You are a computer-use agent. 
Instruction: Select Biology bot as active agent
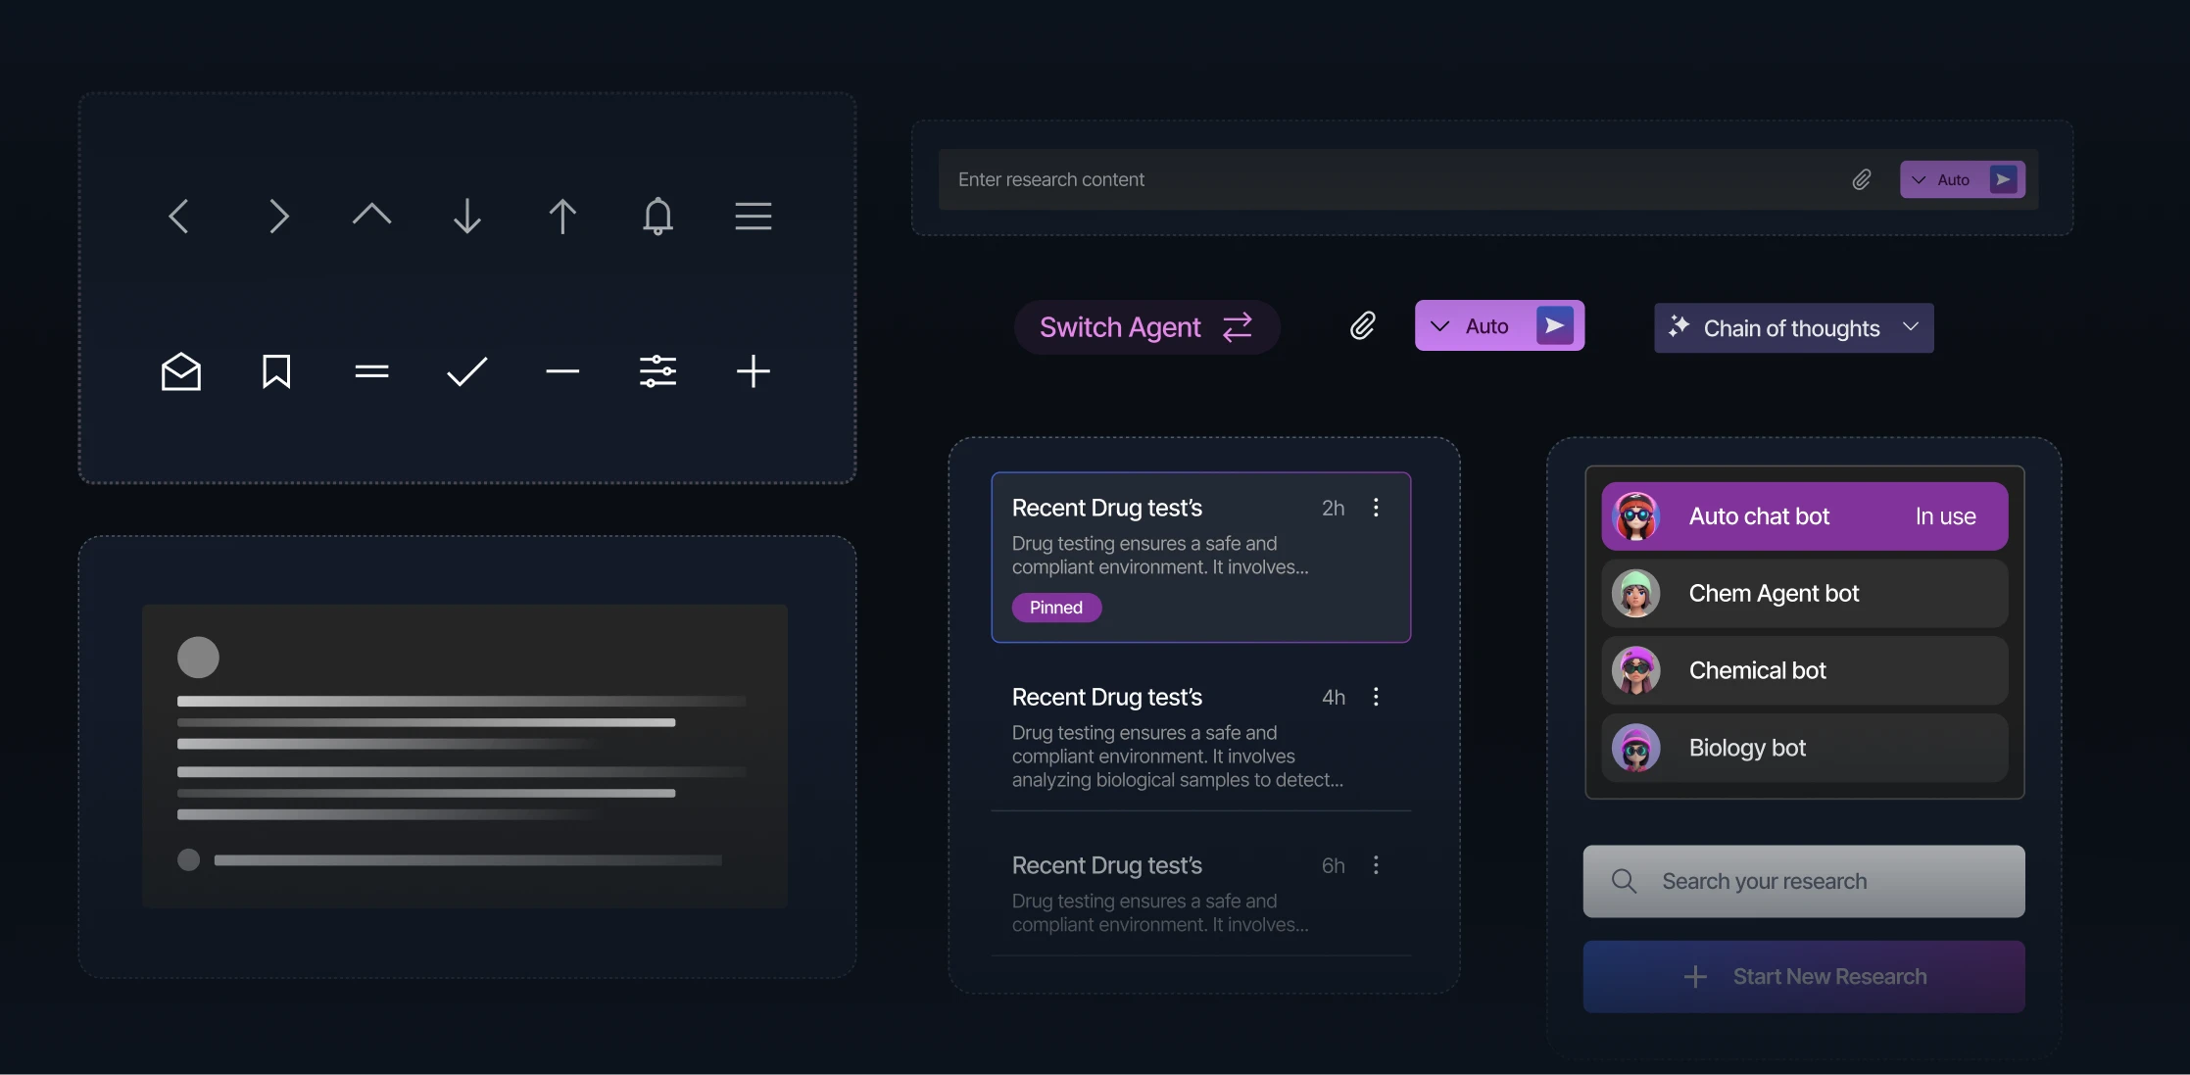pos(1803,748)
